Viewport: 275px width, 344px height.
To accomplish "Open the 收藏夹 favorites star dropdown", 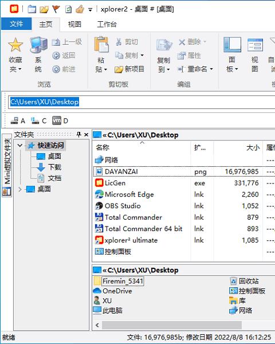I will [15, 55].
